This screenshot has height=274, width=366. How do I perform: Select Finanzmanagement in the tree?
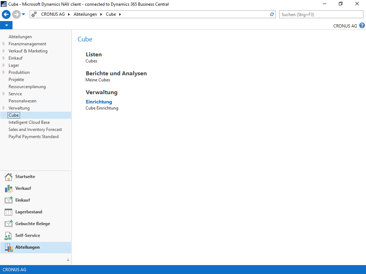click(x=27, y=44)
